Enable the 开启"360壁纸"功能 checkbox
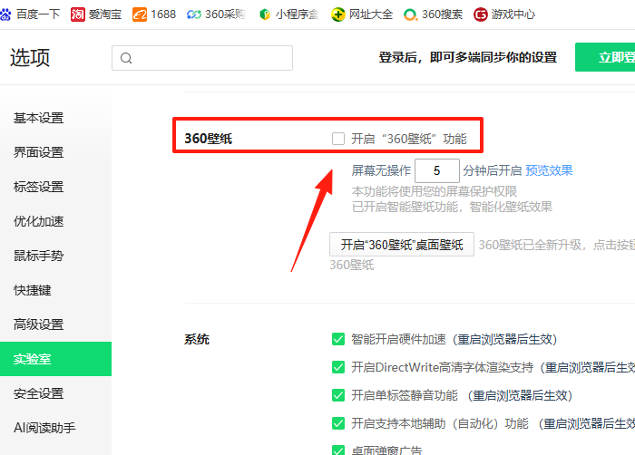635x455 pixels. 338,139
